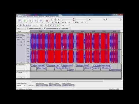Open the View menu

[24, 17]
